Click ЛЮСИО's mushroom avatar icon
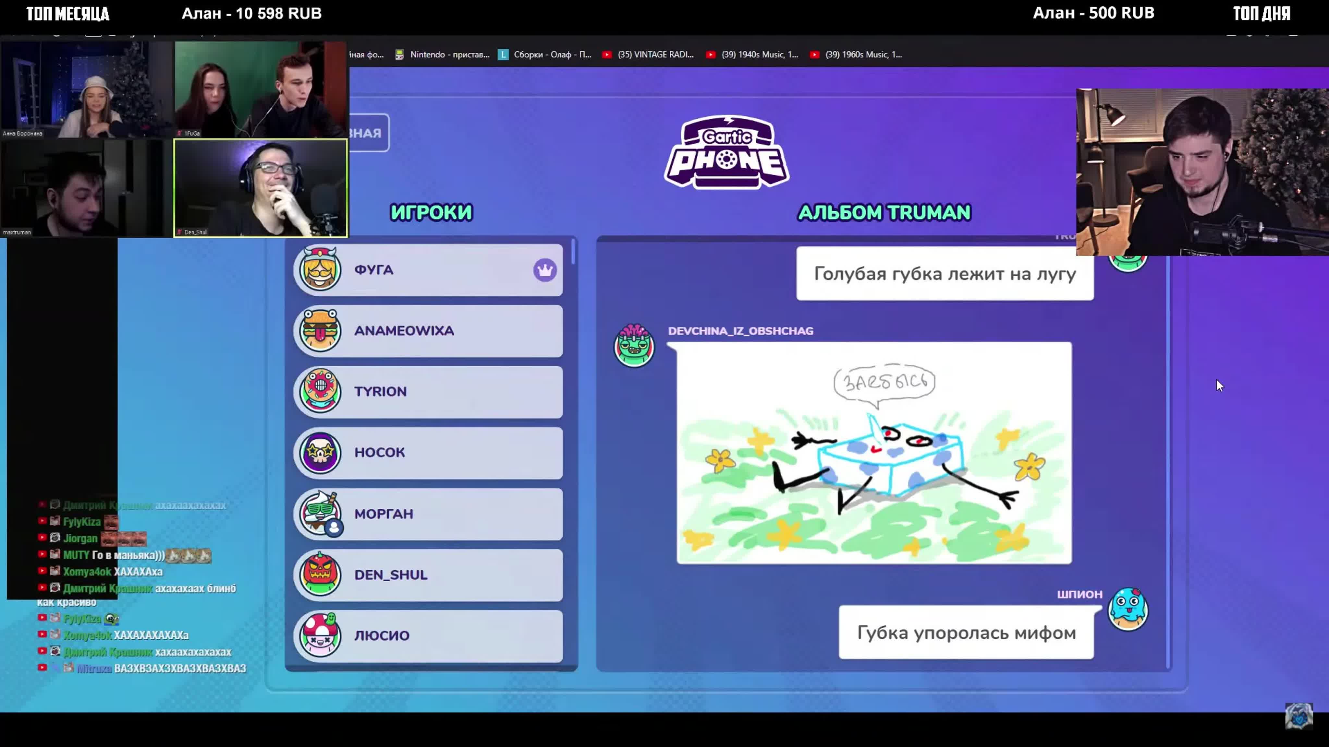This screenshot has height=747, width=1329. point(320,635)
